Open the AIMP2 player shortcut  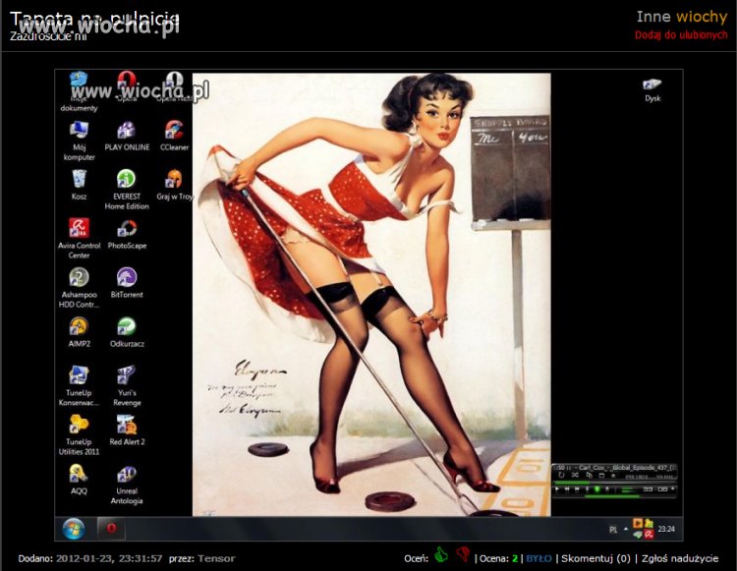(x=79, y=332)
